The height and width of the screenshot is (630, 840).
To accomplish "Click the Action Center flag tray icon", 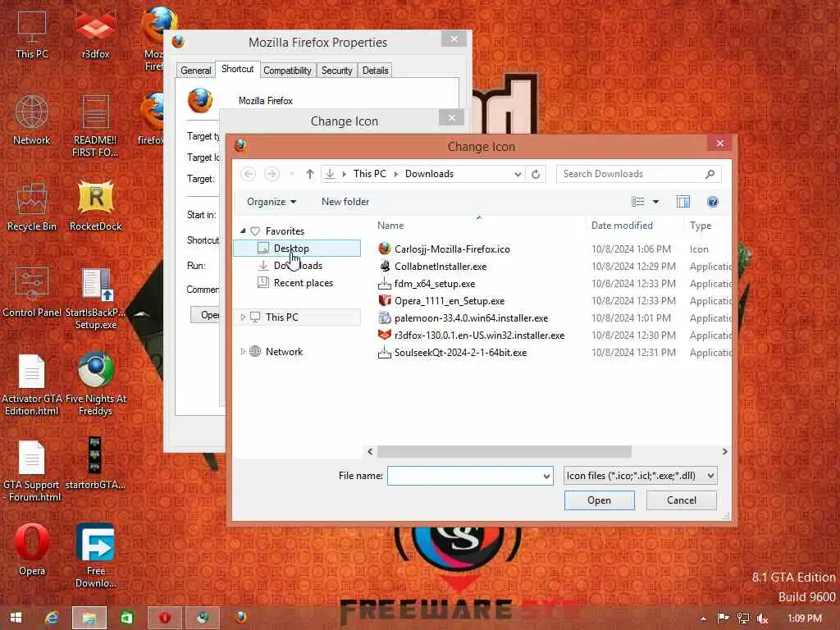I will click(x=723, y=619).
